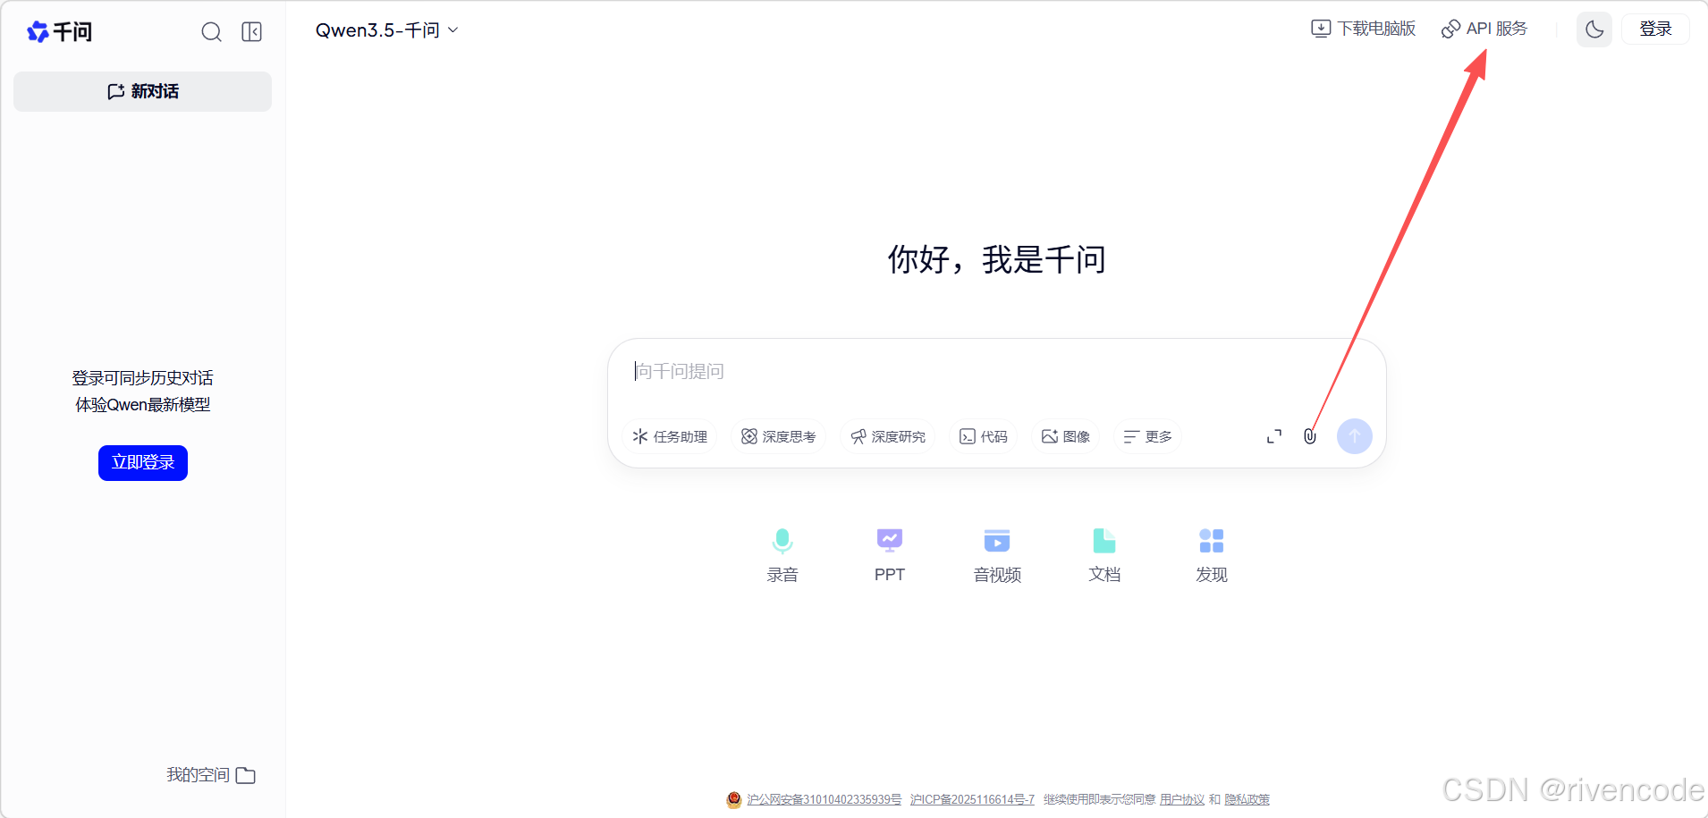
Task: Open the search in sidebar
Action: tap(211, 31)
